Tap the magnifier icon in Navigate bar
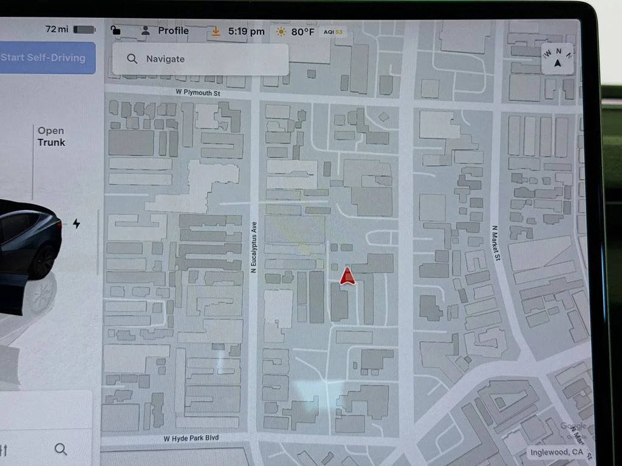The height and width of the screenshot is (466, 622). pos(132,59)
